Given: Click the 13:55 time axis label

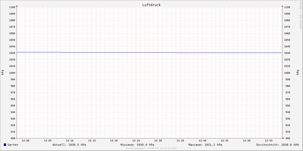Looking at the screenshot, I should [x=269, y=140].
